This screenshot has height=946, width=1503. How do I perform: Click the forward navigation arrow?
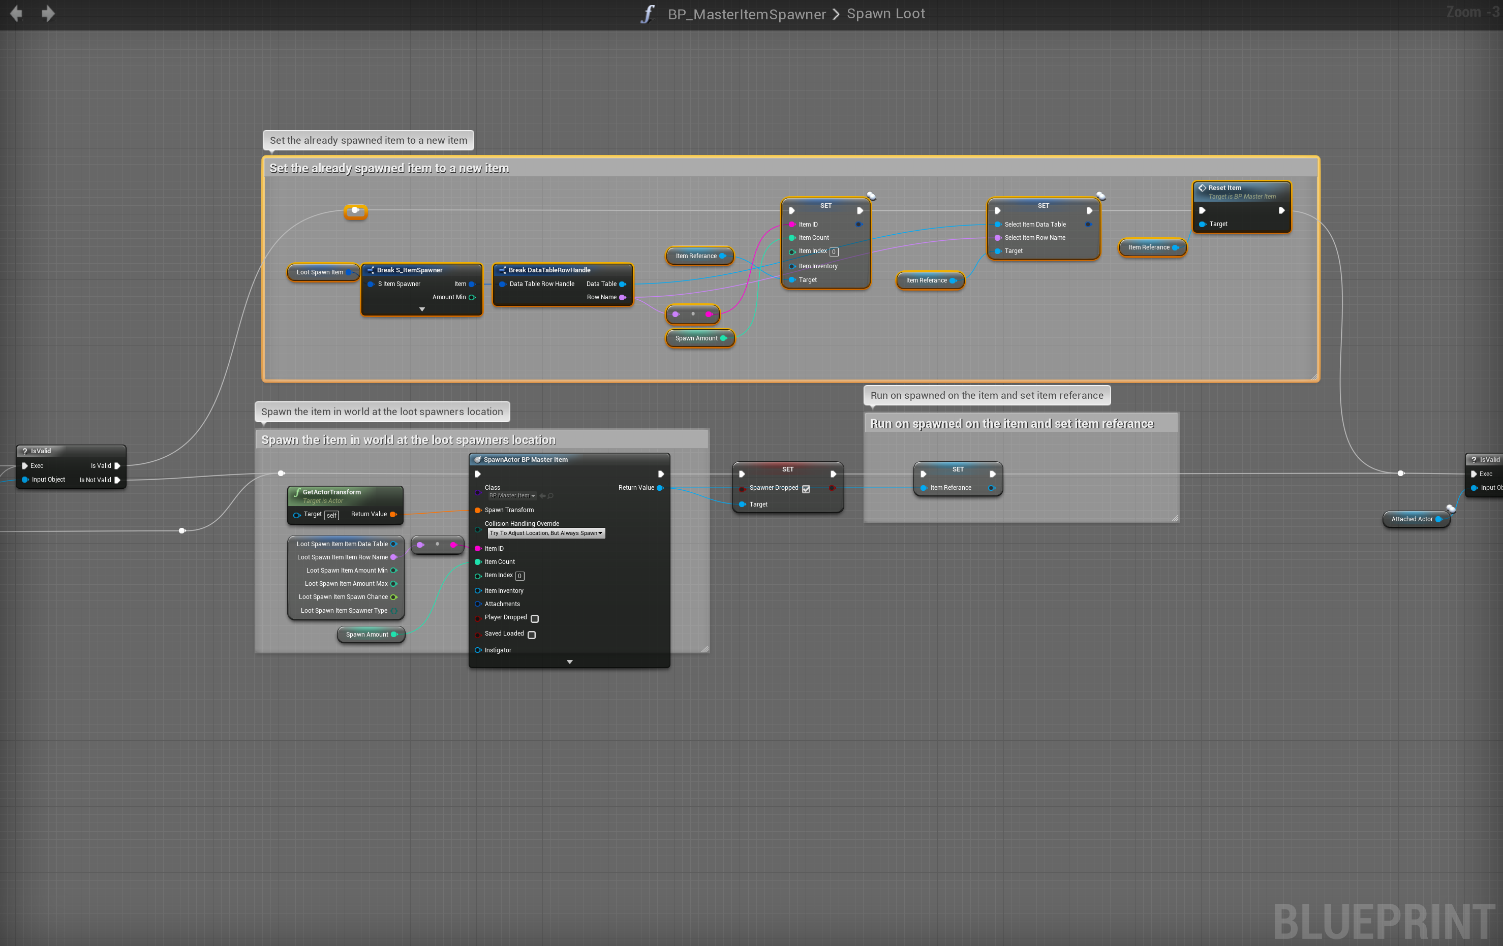click(x=48, y=13)
